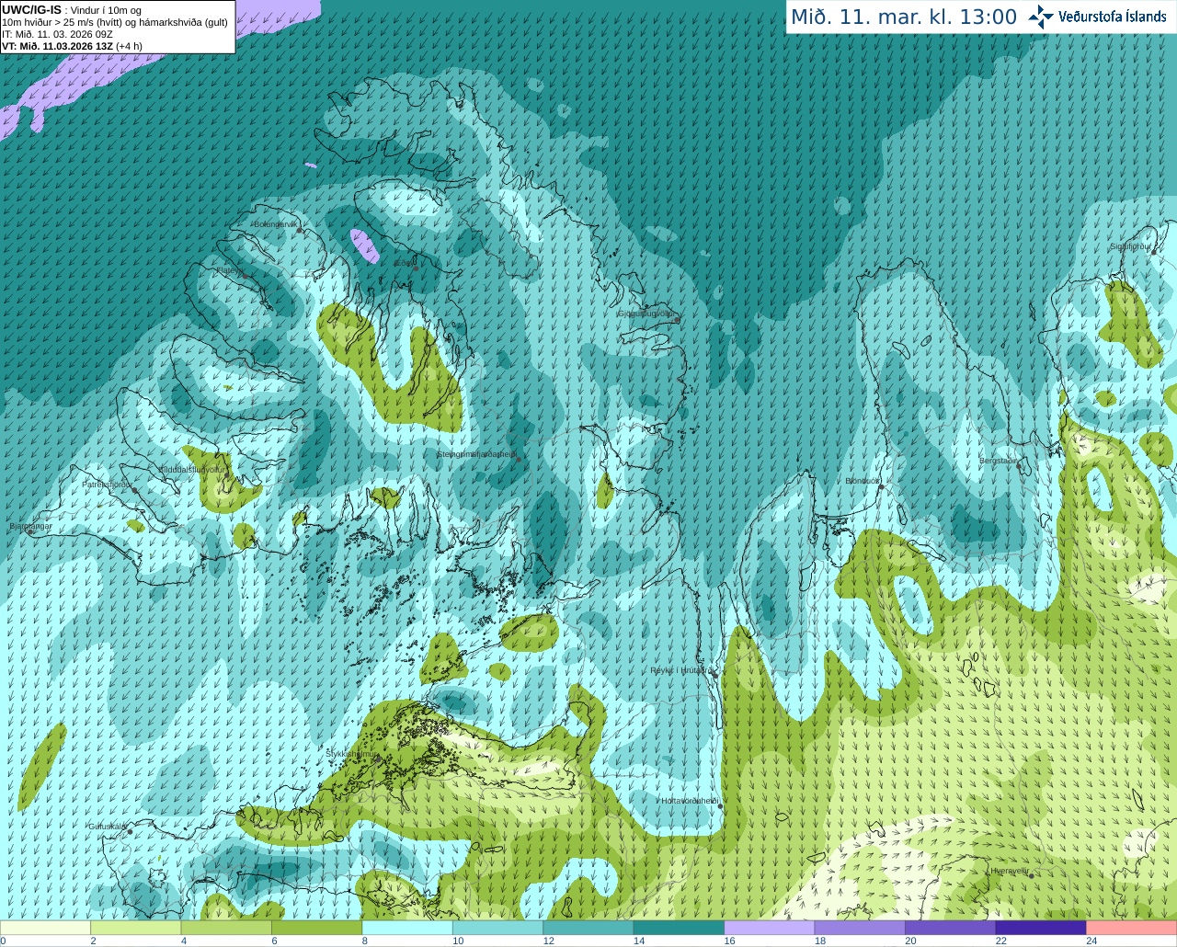Click the Veðurstofa Íslands wordmark text
The width and height of the screenshot is (1177, 947).
(1113, 17)
